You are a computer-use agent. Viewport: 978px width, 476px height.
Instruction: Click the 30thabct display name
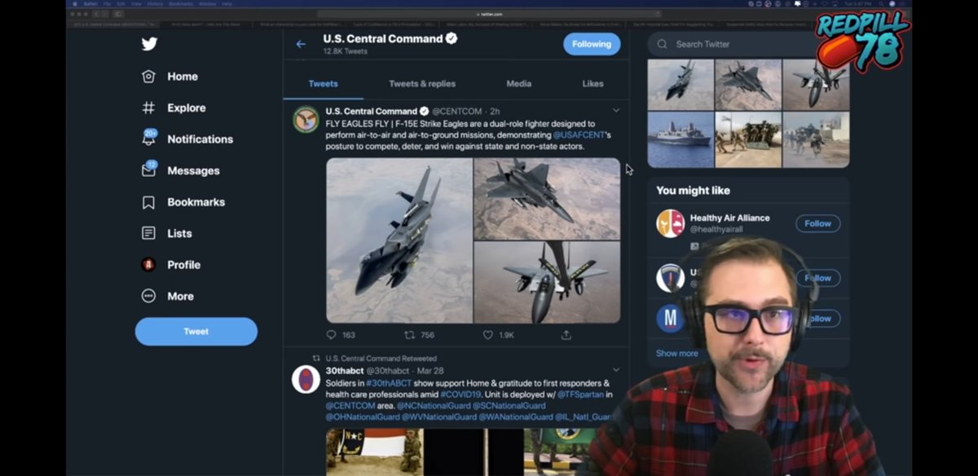344,371
